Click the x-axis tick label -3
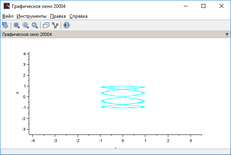Image resolution: width=231 pixels, height=155 pixels. click(x=55, y=141)
